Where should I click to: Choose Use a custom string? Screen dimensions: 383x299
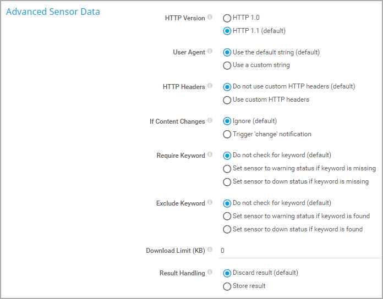pos(227,65)
